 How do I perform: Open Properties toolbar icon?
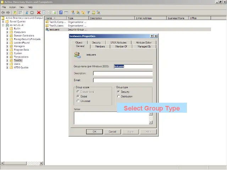[44, 13]
